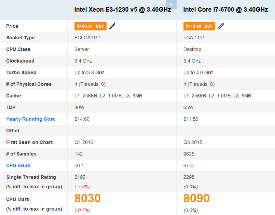Click the CPU Mark row label
The height and width of the screenshot is (215, 275).
(18, 199)
